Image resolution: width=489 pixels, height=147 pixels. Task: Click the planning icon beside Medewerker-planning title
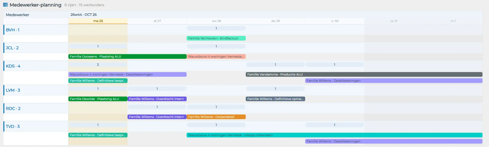(5, 5)
